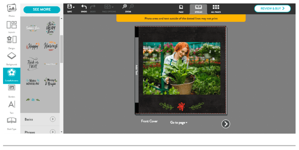
Task: Open the Photos panel
Action: click(11, 10)
